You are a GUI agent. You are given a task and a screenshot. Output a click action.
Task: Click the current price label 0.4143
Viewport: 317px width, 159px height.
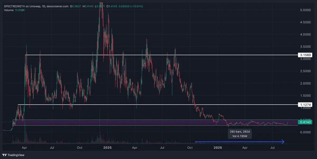(x=305, y=122)
